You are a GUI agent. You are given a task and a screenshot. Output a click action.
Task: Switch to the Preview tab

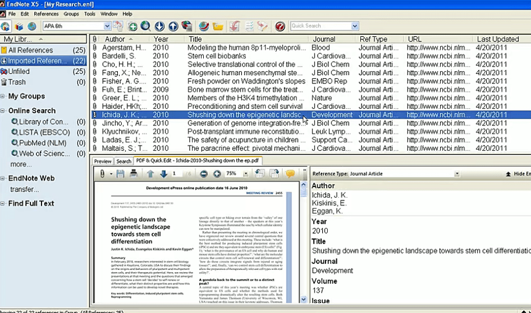(103, 161)
